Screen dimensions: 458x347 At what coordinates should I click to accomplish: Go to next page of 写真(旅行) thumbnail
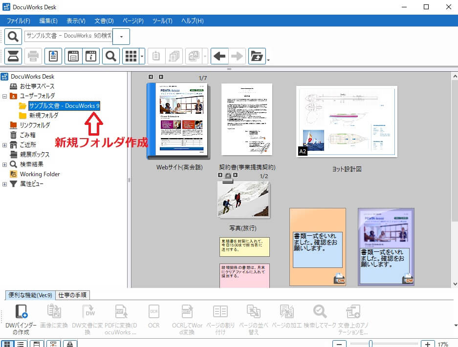click(235, 175)
